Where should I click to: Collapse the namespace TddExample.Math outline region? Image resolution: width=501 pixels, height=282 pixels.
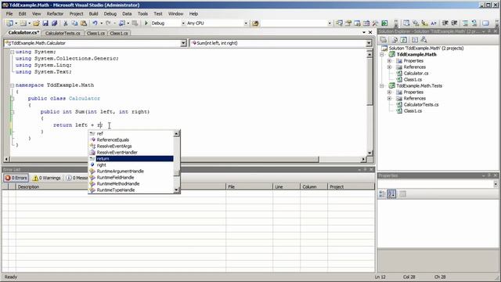pos(13,85)
